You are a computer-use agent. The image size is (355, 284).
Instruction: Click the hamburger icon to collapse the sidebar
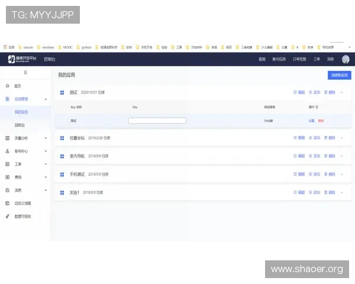25,72
